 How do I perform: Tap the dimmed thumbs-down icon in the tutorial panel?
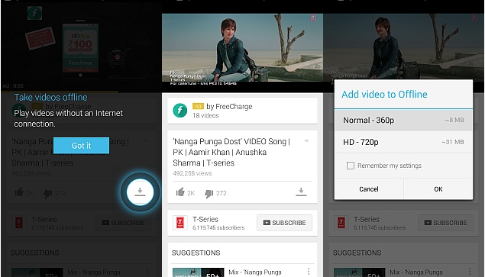48,194
